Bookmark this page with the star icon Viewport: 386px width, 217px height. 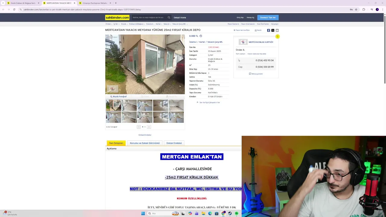click(356, 9)
